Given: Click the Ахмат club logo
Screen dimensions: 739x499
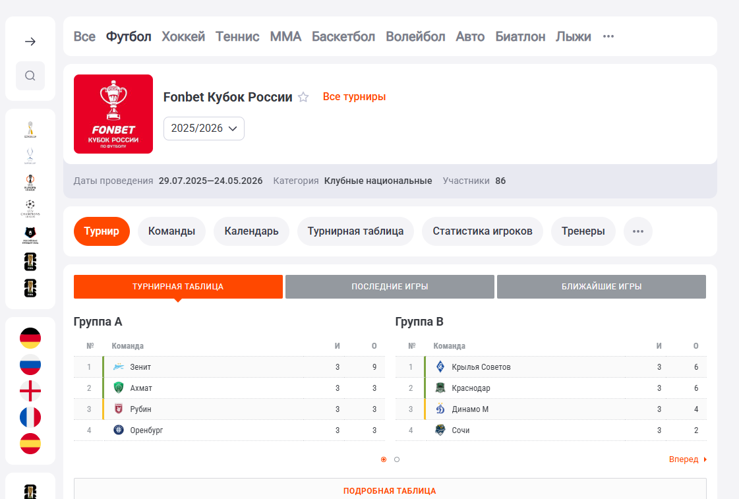Looking at the screenshot, I should point(119,388).
